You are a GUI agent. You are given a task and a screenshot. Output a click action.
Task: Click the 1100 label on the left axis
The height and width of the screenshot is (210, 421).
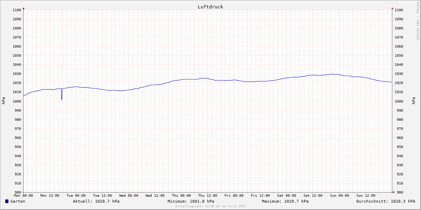(17, 10)
